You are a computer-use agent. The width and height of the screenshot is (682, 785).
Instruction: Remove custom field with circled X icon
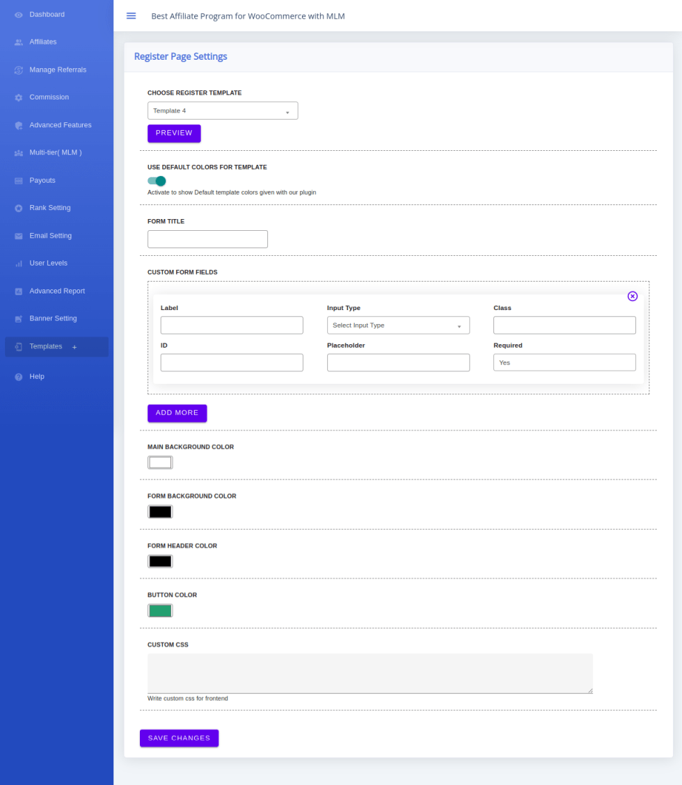coord(633,296)
